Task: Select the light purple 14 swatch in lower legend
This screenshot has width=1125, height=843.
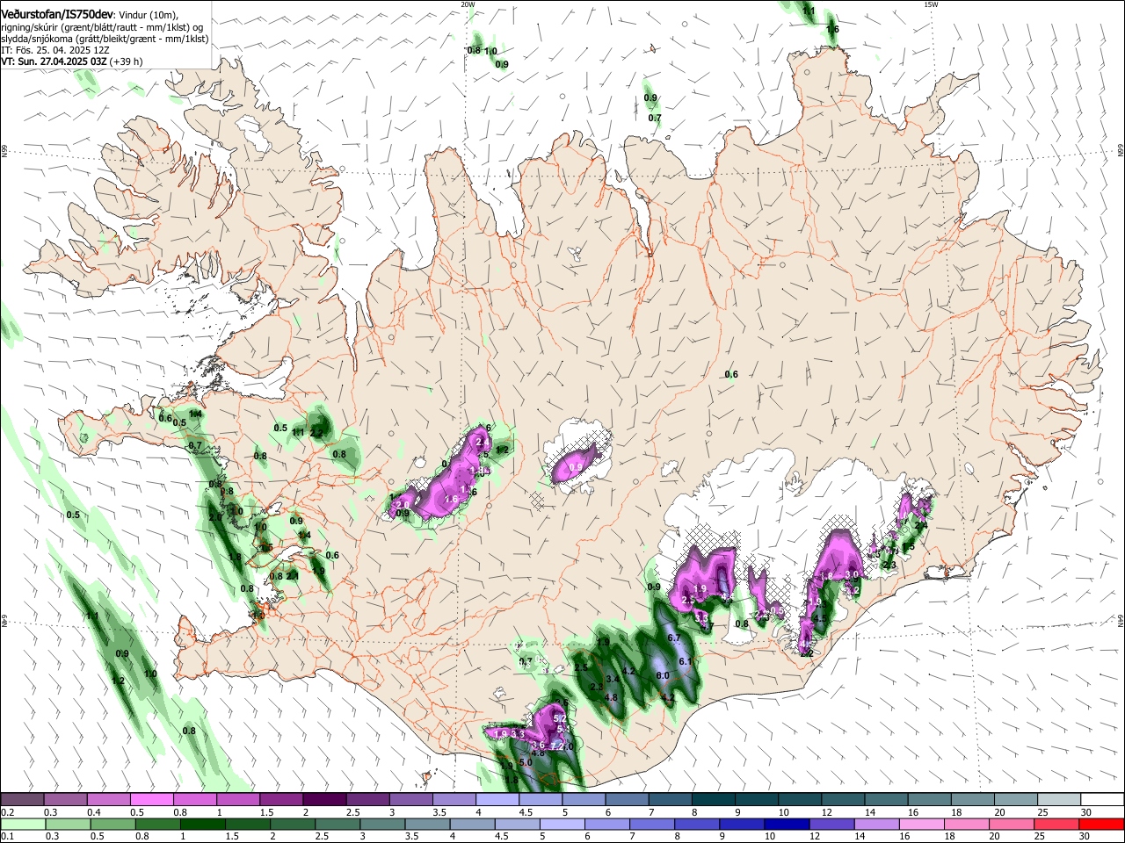Action: point(876,824)
